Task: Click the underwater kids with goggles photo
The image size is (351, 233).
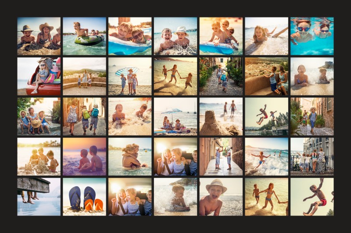Action: point(312,36)
